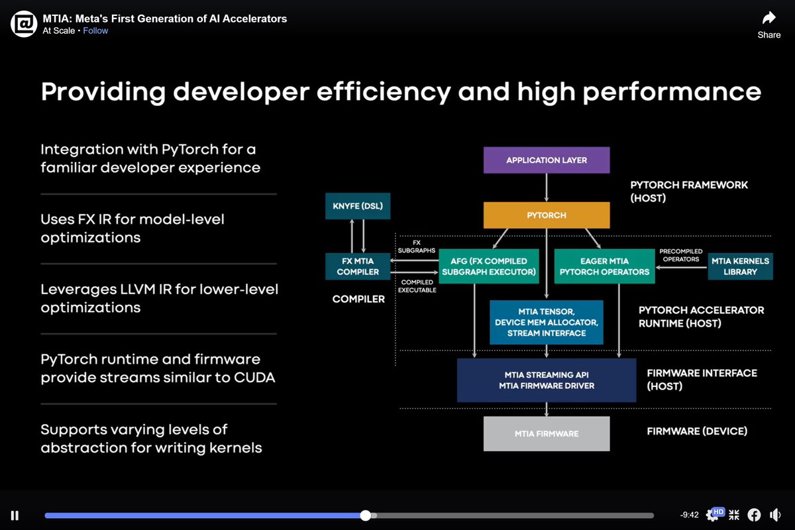The height and width of the screenshot is (530, 795).
Task: Click the PYTORCH box in the diagram
Action: pos(547,215)
